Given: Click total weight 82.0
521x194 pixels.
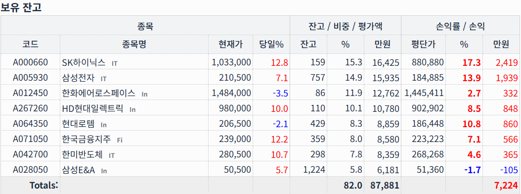Looking at the screenshot, I should [x=353, y=185].
